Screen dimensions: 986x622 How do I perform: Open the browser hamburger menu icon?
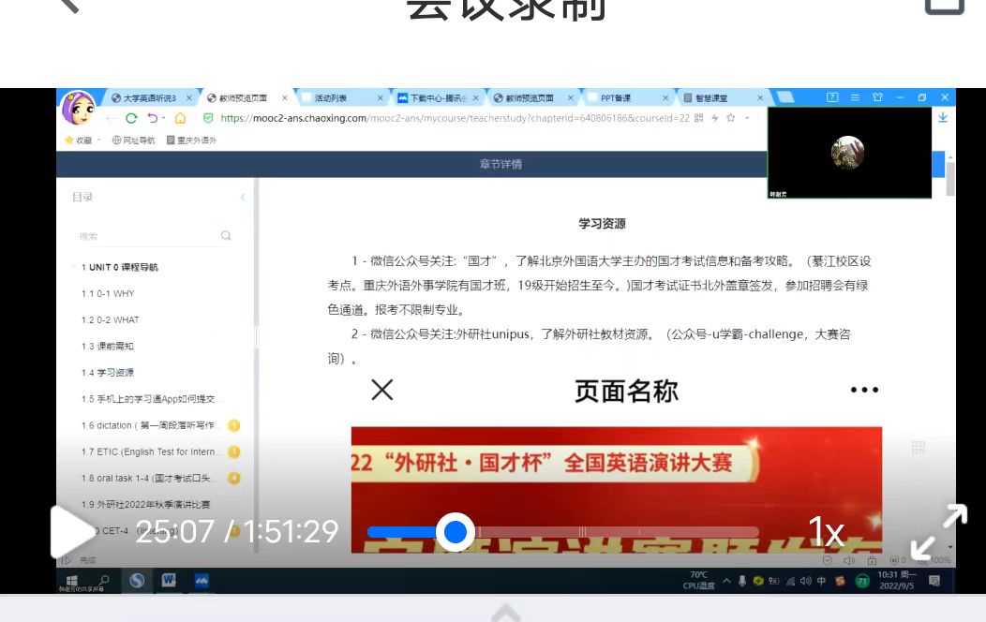pyautogui.click(x=855, y=97)
